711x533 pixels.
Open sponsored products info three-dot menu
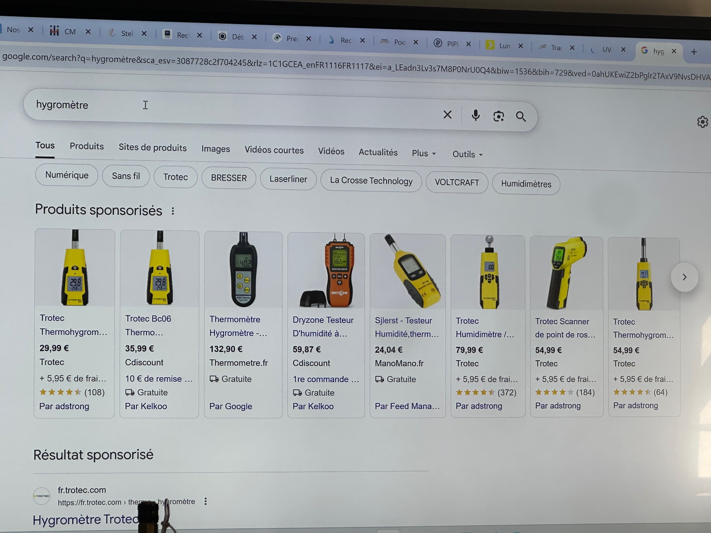[x=173, y=211]
